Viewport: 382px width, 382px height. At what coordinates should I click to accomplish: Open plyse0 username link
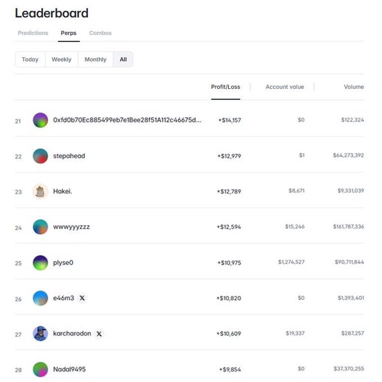(63, 263)
